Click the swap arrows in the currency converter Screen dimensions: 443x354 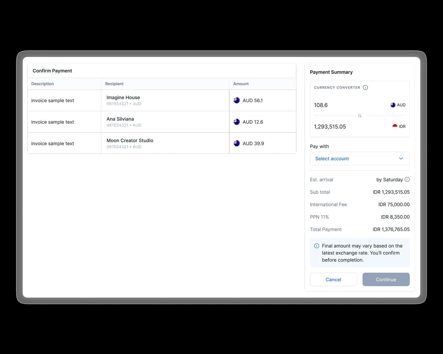click(359, 116)
